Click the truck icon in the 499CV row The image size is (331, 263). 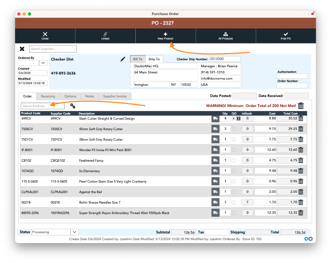pos(215,118)
